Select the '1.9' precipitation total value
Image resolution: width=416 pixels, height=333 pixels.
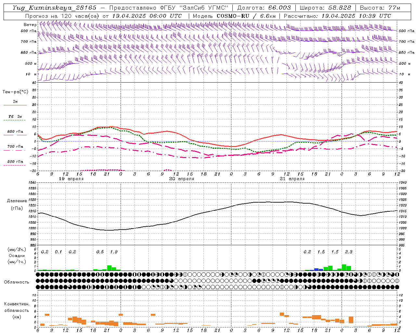pos(114,252)
